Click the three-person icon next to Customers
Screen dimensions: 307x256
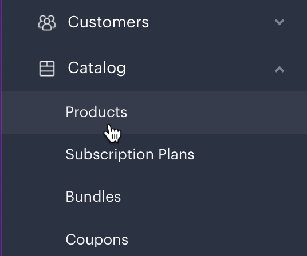pos(47,23)
